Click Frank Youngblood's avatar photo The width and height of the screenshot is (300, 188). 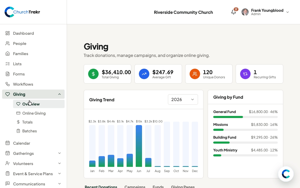[245, 12]
